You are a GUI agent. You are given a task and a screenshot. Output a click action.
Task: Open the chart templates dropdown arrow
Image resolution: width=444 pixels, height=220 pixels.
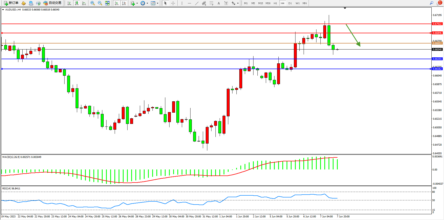click(157, 3)
